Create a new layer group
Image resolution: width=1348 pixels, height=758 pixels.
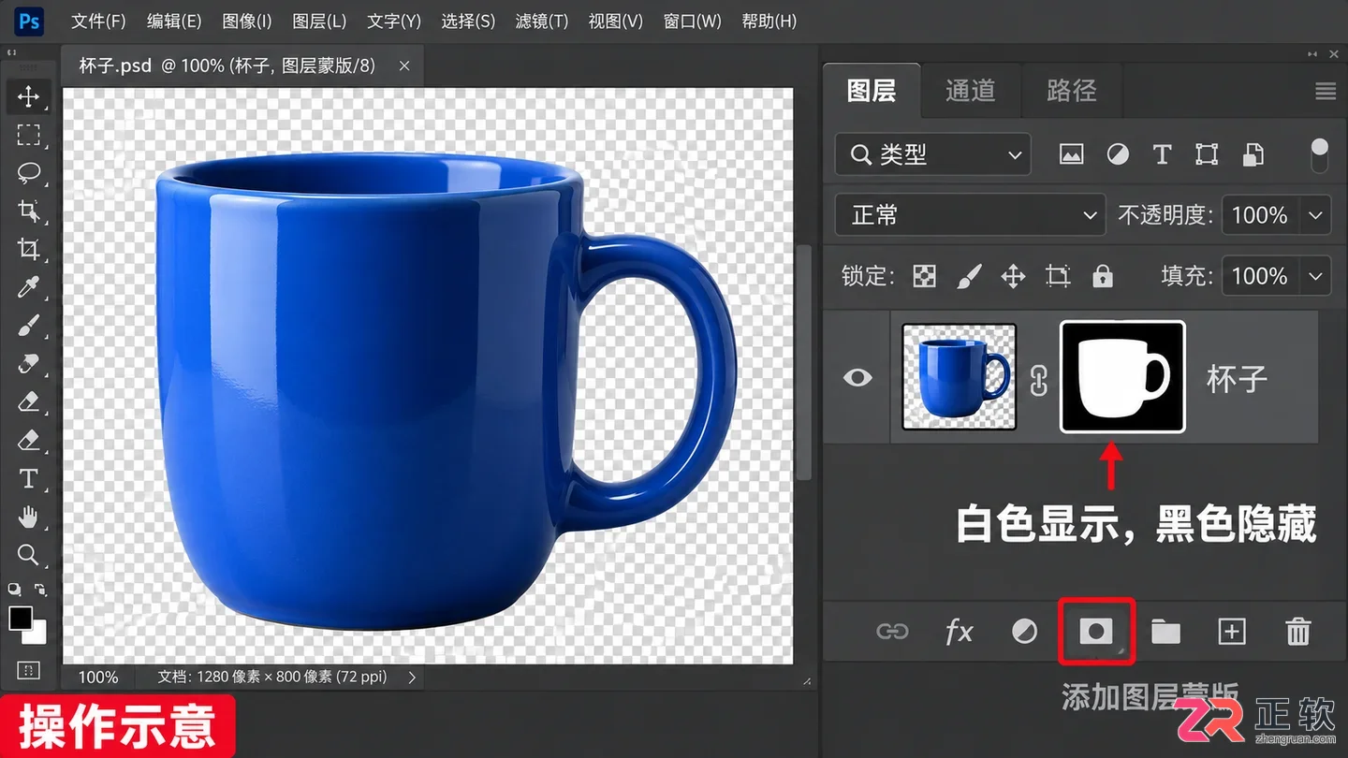tap(1165, 632)
